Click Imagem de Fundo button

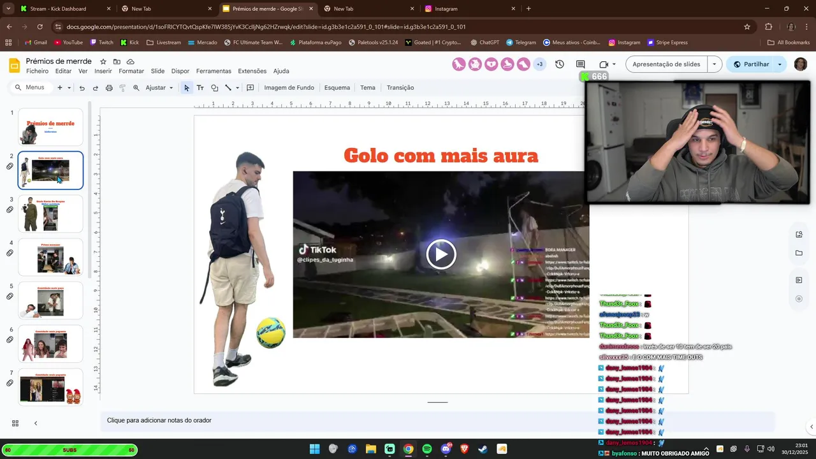(x=289, y=88)
